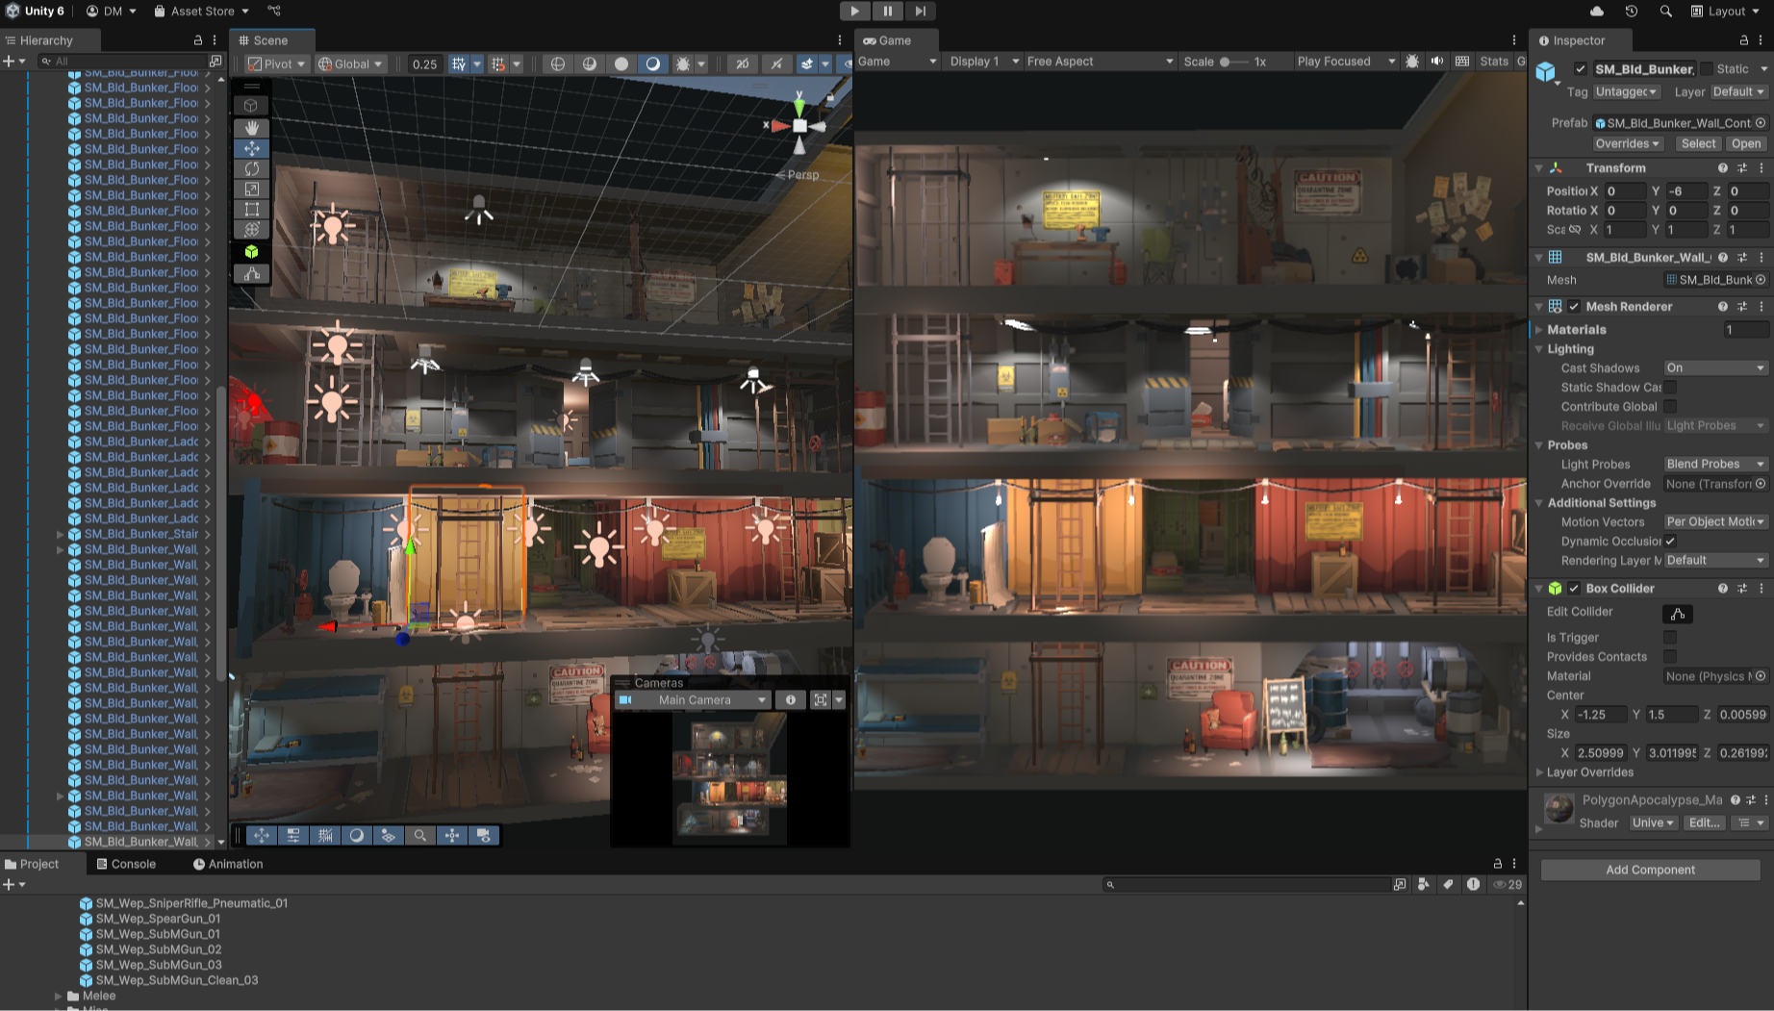Switch to the Animation tab
Viewport: 1774px width, 1011px height.
[228, 864]
